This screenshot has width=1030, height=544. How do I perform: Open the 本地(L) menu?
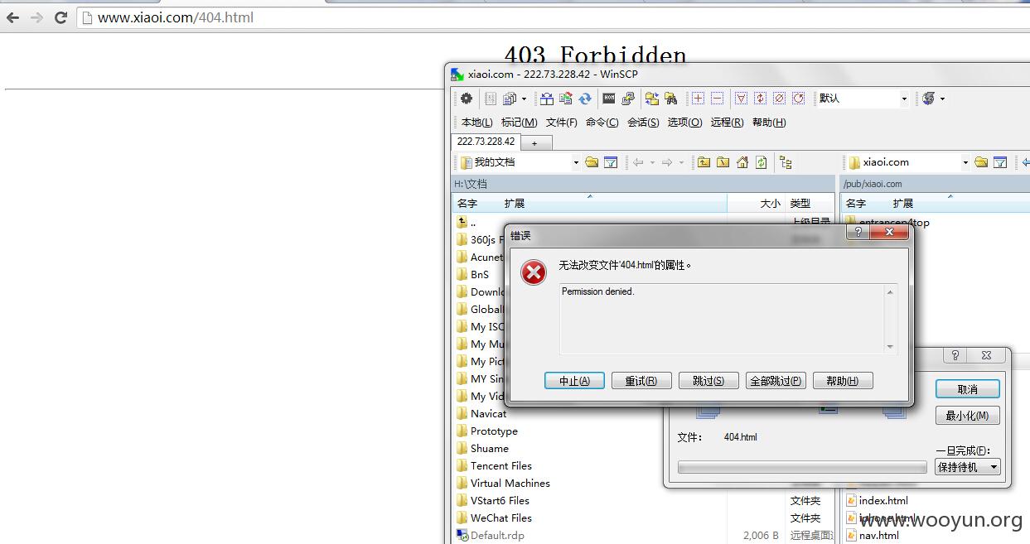[477, 123]
